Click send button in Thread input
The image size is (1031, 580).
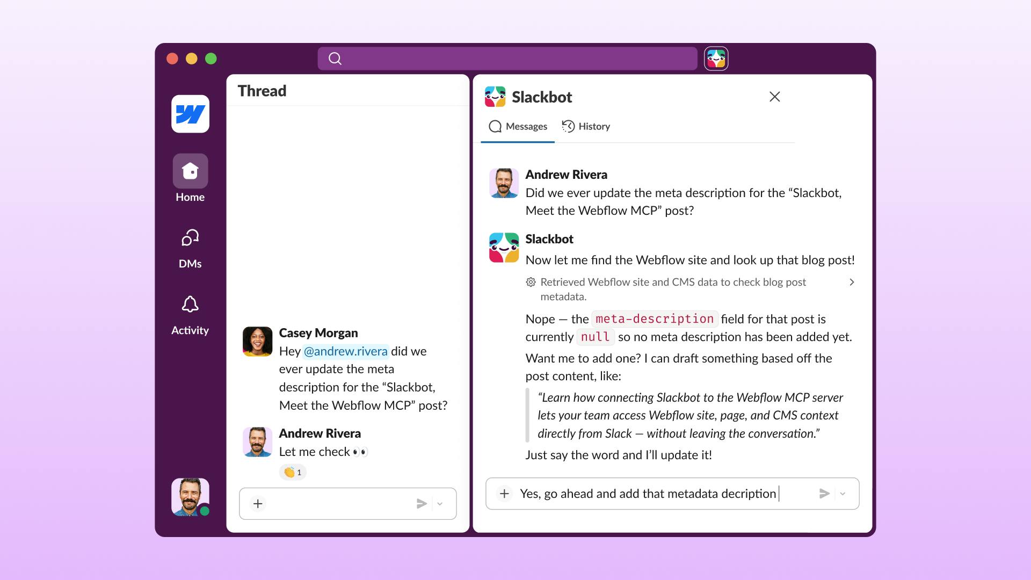pyautogui.click(x=422, y=504)
